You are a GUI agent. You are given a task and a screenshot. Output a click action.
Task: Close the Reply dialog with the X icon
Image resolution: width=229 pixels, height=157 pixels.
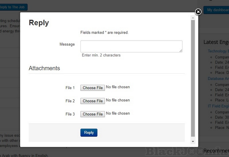click(198, 12)
